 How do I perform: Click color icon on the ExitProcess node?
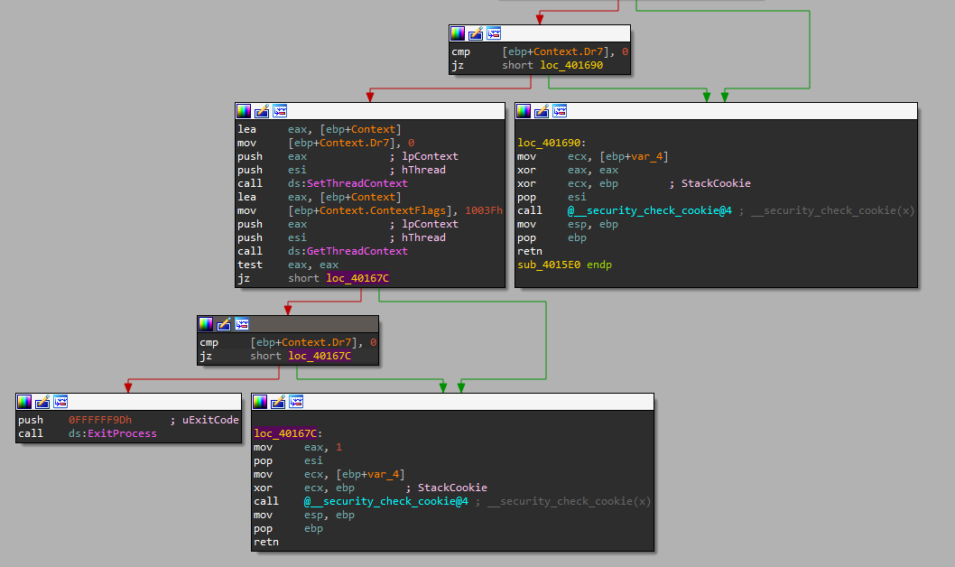pyautogui.click(x=24, y=402)
